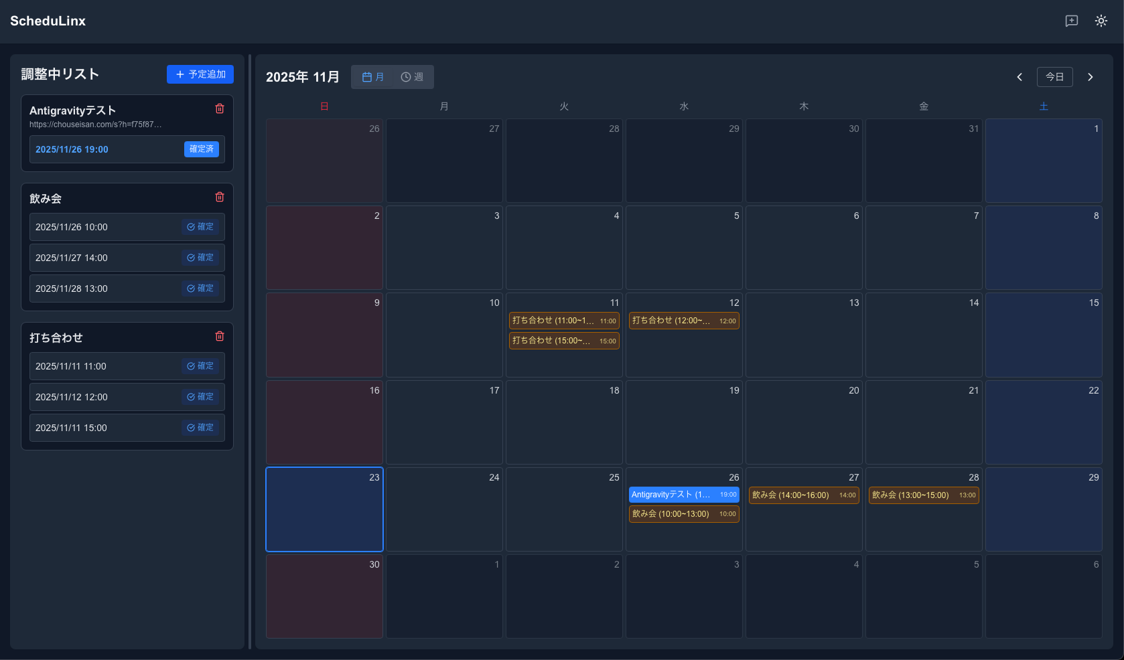Click the 2025年 11月 calendar title

pos(303,77)
